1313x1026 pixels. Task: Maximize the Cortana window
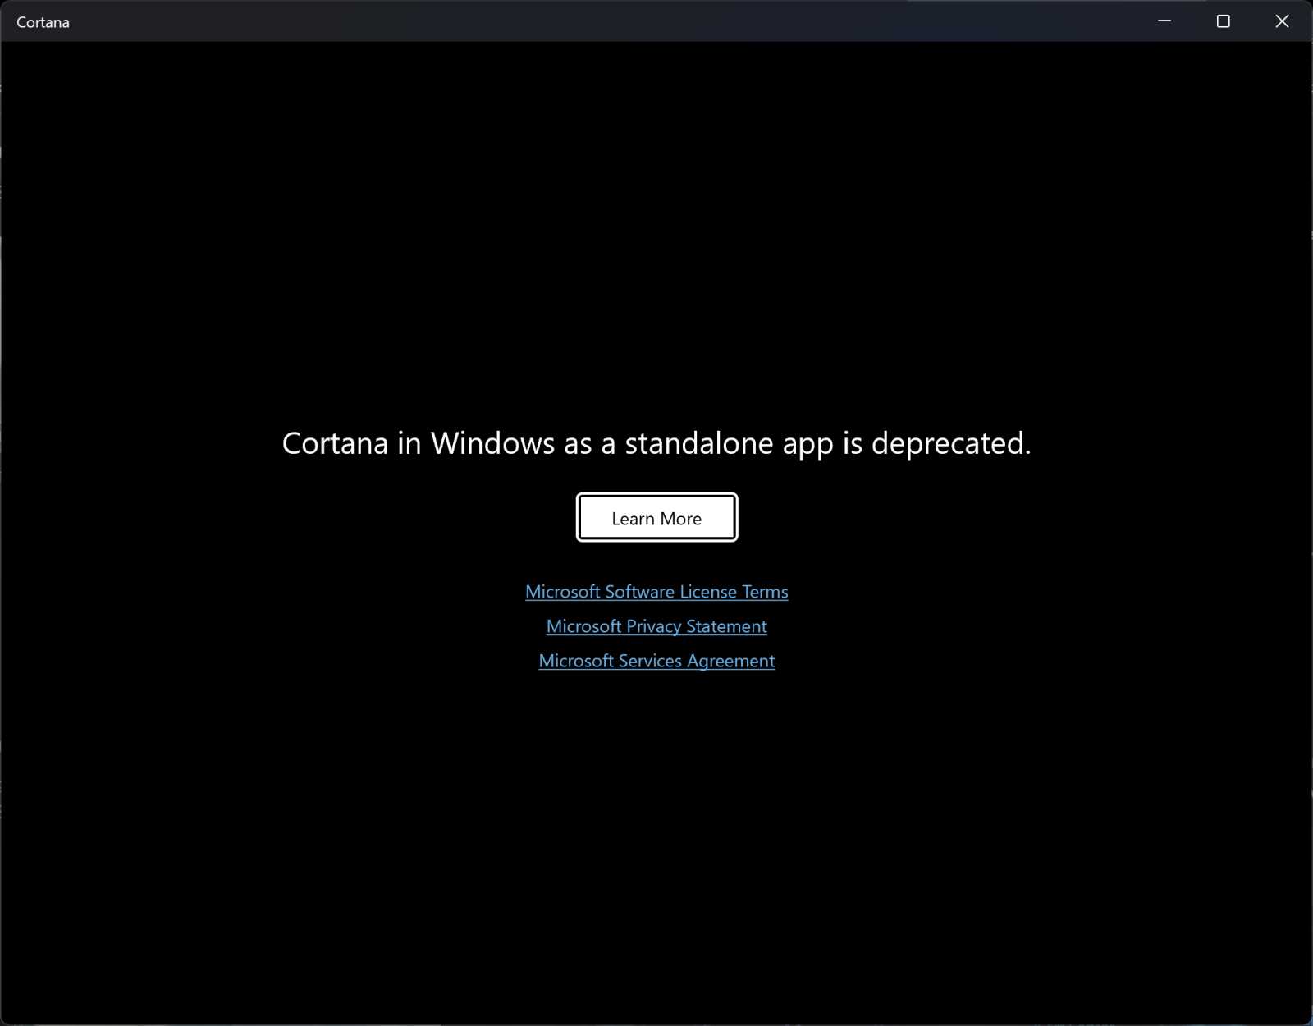point(1223,21)
